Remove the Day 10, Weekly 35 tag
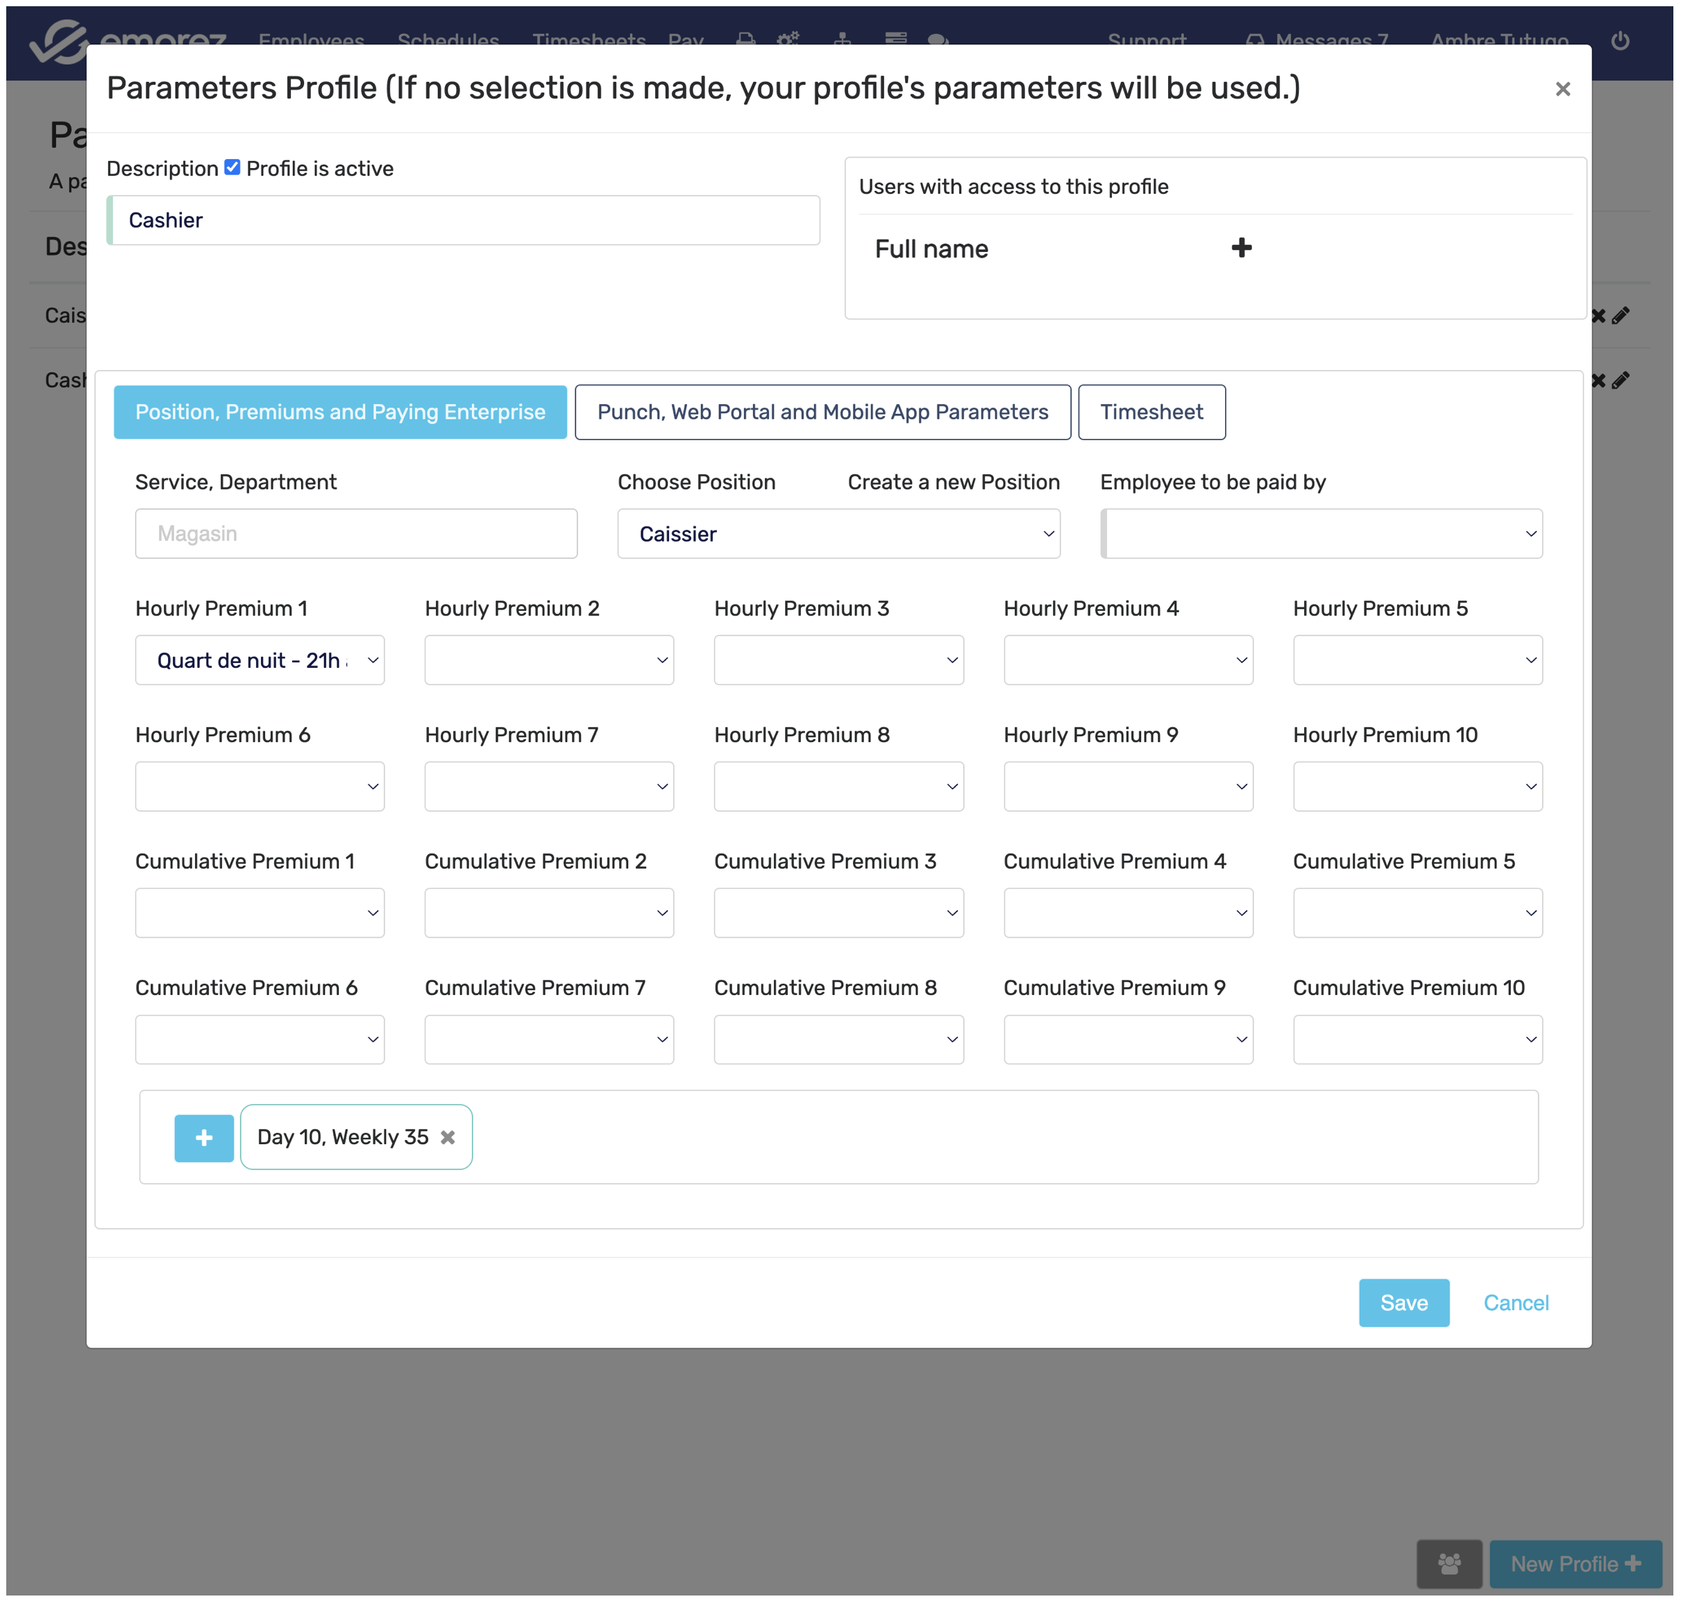 (x=447, y=1137)
